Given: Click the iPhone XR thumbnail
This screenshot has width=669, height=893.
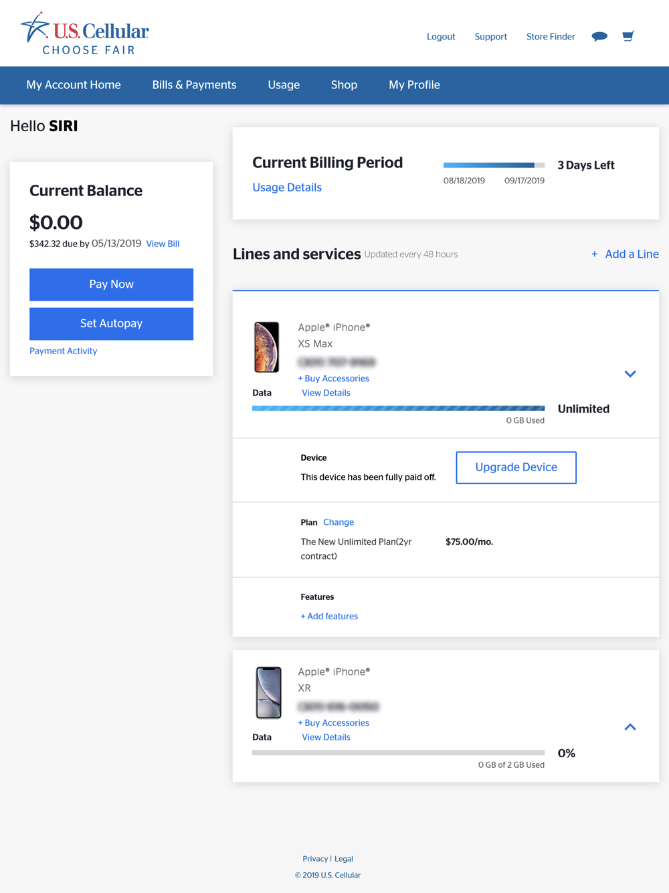Looking at the screenshot, I should (268, 692).
